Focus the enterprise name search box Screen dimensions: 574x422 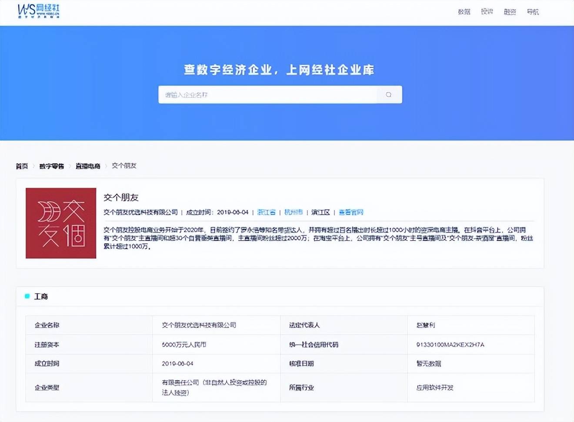[267, 94]
